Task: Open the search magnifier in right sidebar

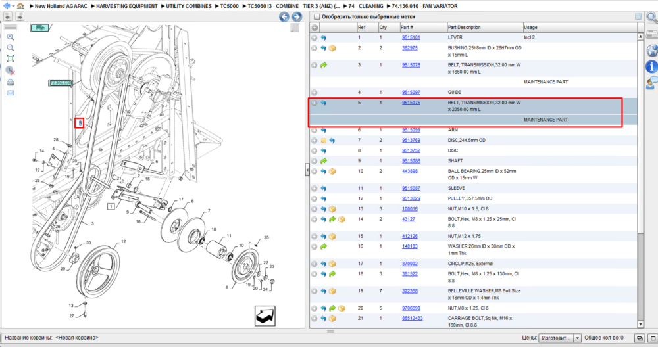Action: click(651, 18)
